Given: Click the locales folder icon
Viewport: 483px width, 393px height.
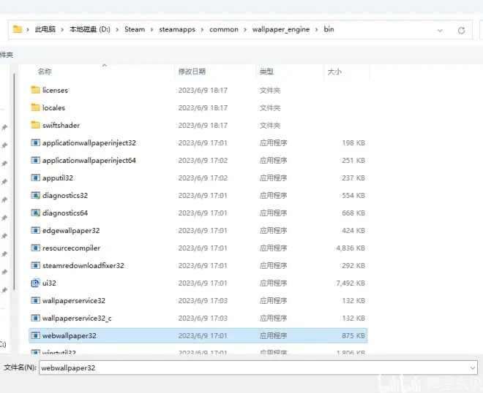Looking at the screenshot, I should (x=35, y=107).
